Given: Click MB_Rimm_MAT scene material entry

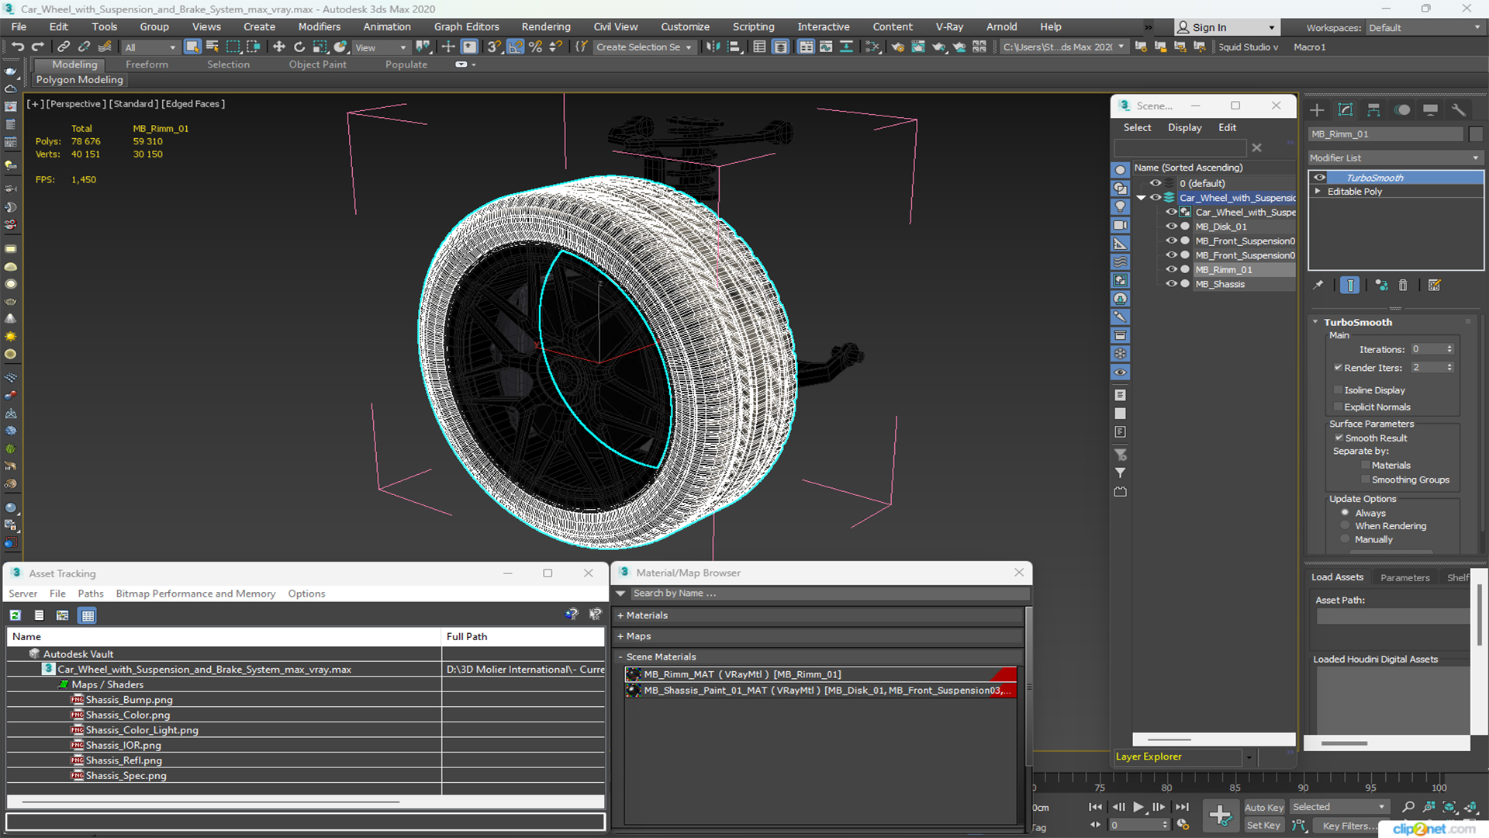Looking at the screenshot, I should coord(820,674).
